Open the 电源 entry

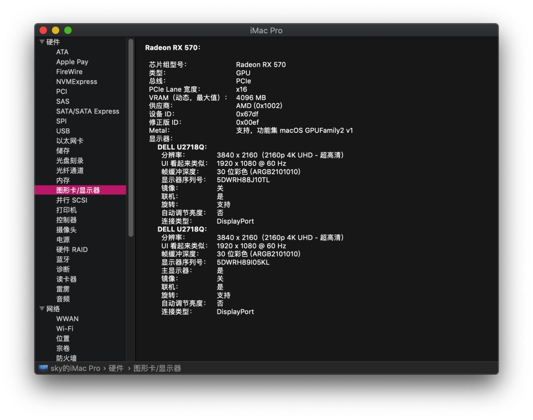point(63,239)
